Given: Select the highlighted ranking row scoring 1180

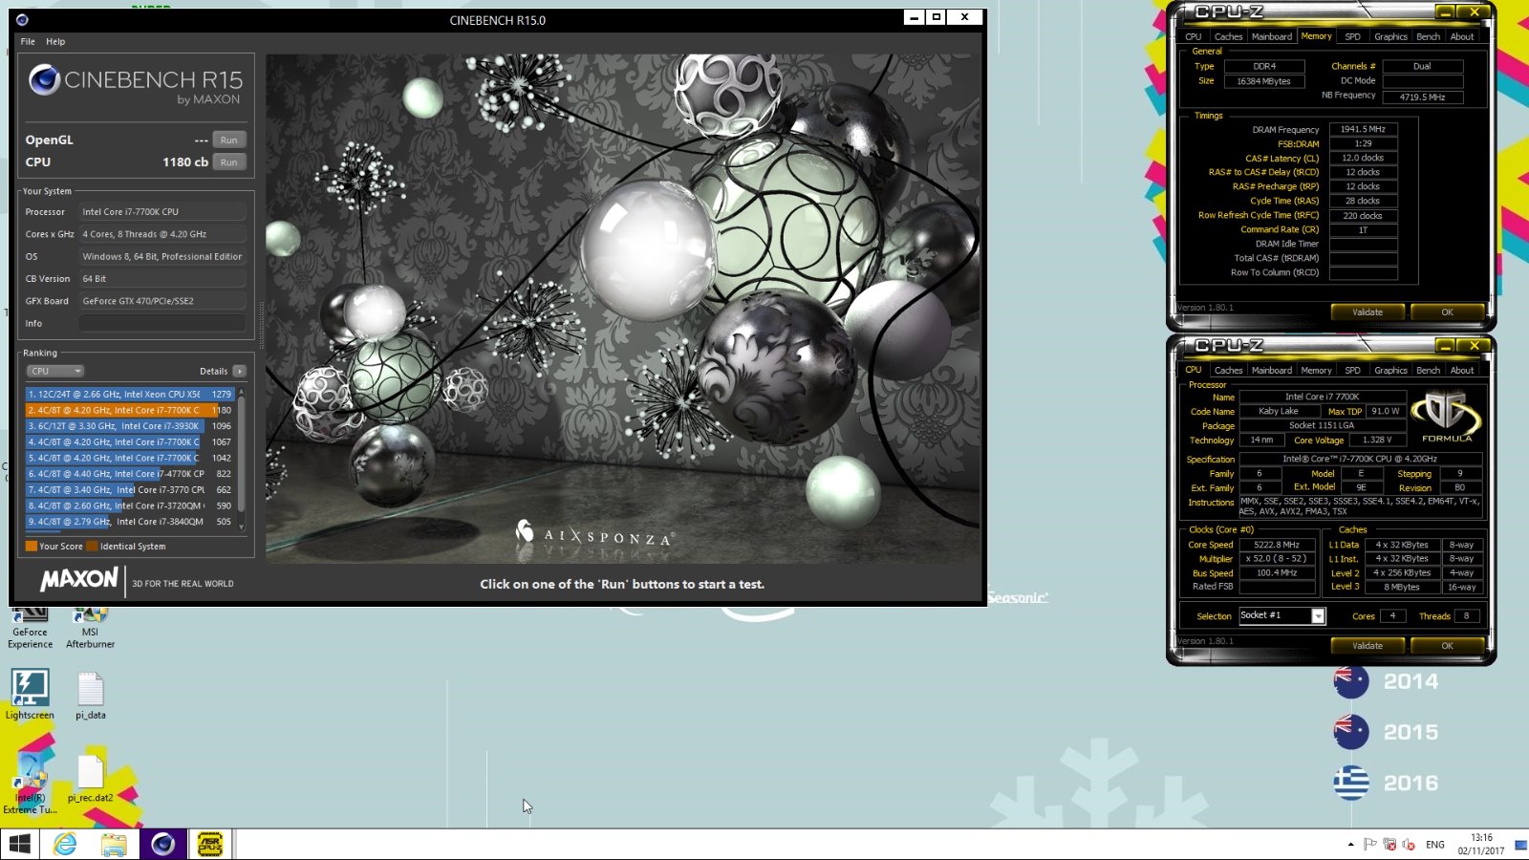Looking at the screenshot, I should (129, 410).
